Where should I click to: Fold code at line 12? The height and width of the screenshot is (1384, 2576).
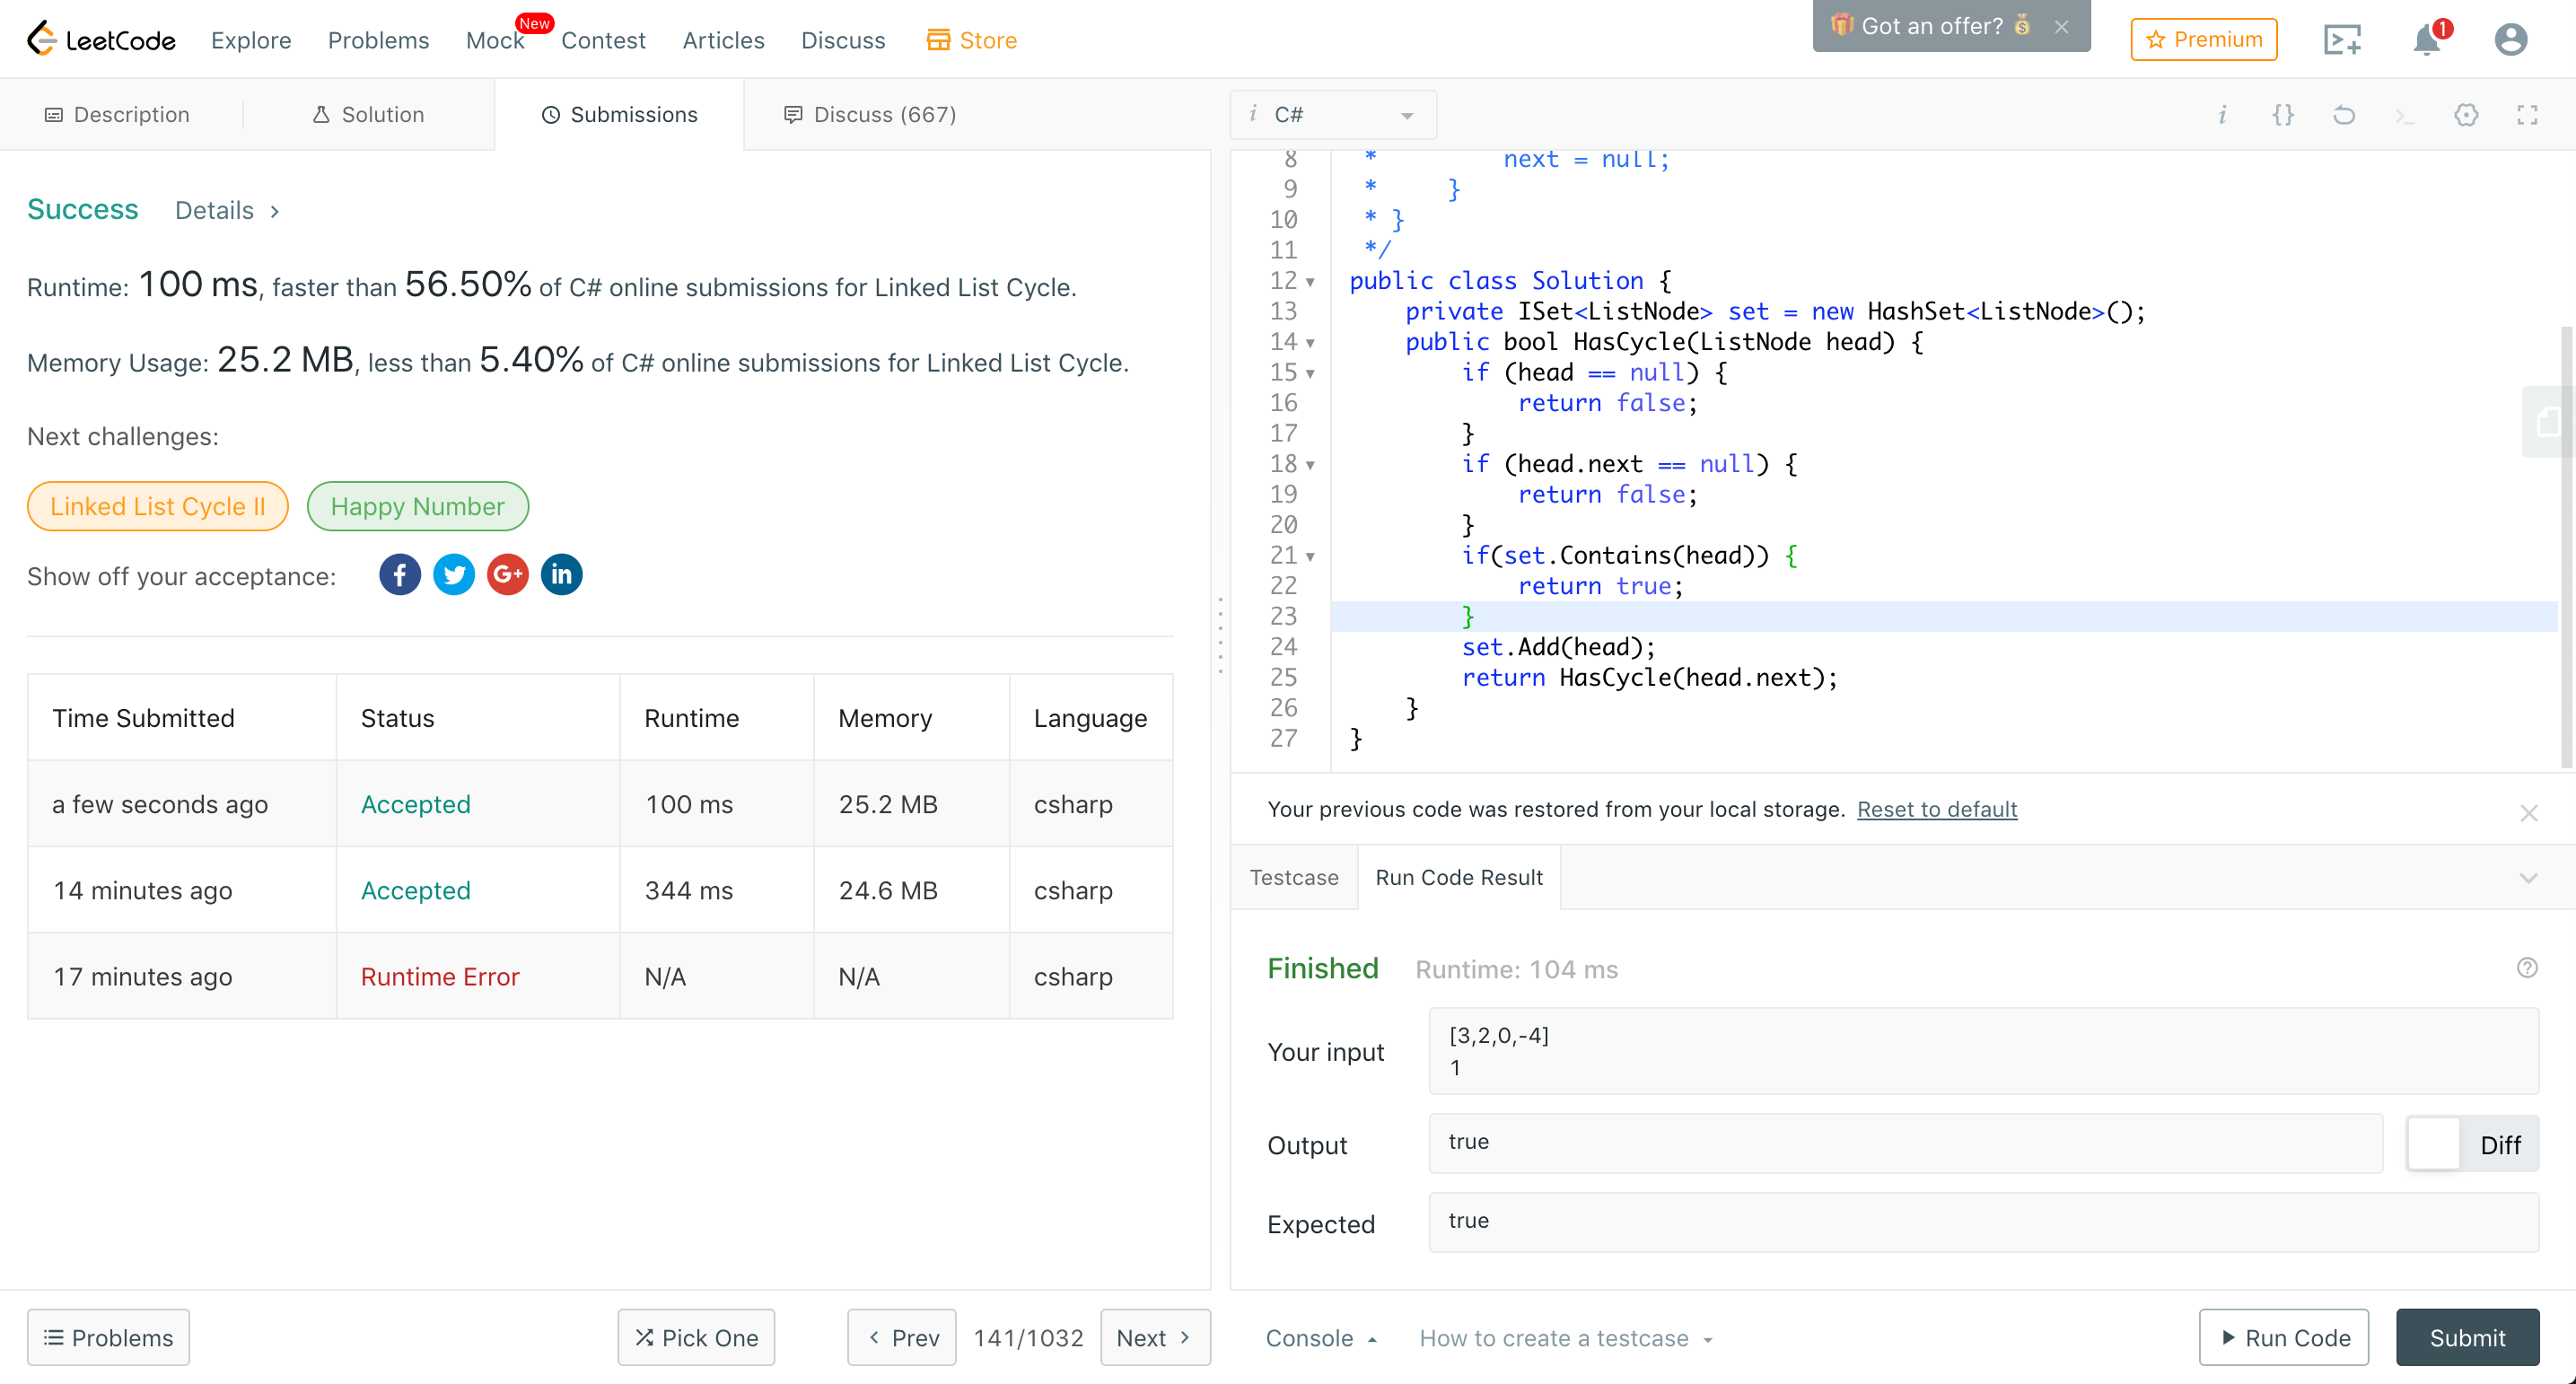point(1310,282)
